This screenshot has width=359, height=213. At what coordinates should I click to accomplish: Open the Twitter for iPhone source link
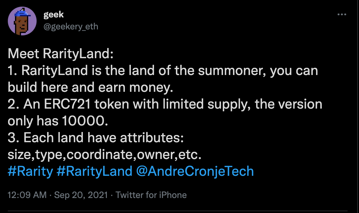coord(151,195)
